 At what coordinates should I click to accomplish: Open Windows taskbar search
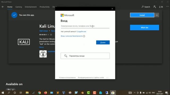(9, 93)
